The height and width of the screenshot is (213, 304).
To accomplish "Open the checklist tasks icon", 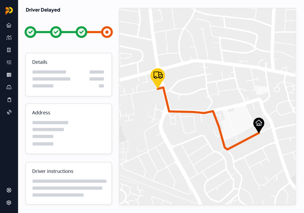I will (9, 62).
